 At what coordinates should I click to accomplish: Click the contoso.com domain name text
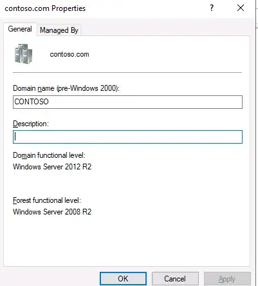(69, 54)
